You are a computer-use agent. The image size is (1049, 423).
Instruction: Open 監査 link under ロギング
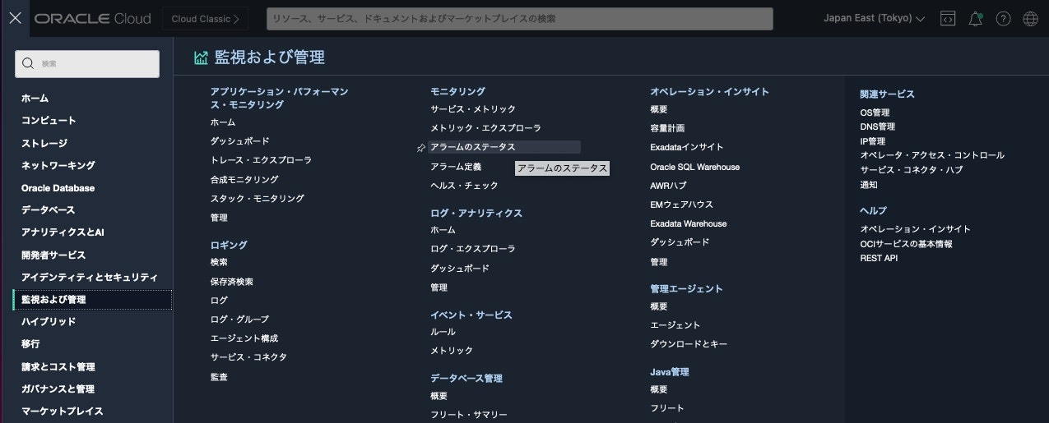tap(219, 377)
